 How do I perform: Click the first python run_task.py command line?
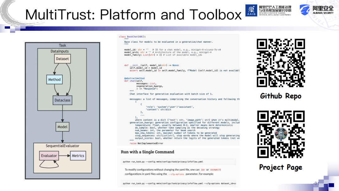tap(163, 161)
